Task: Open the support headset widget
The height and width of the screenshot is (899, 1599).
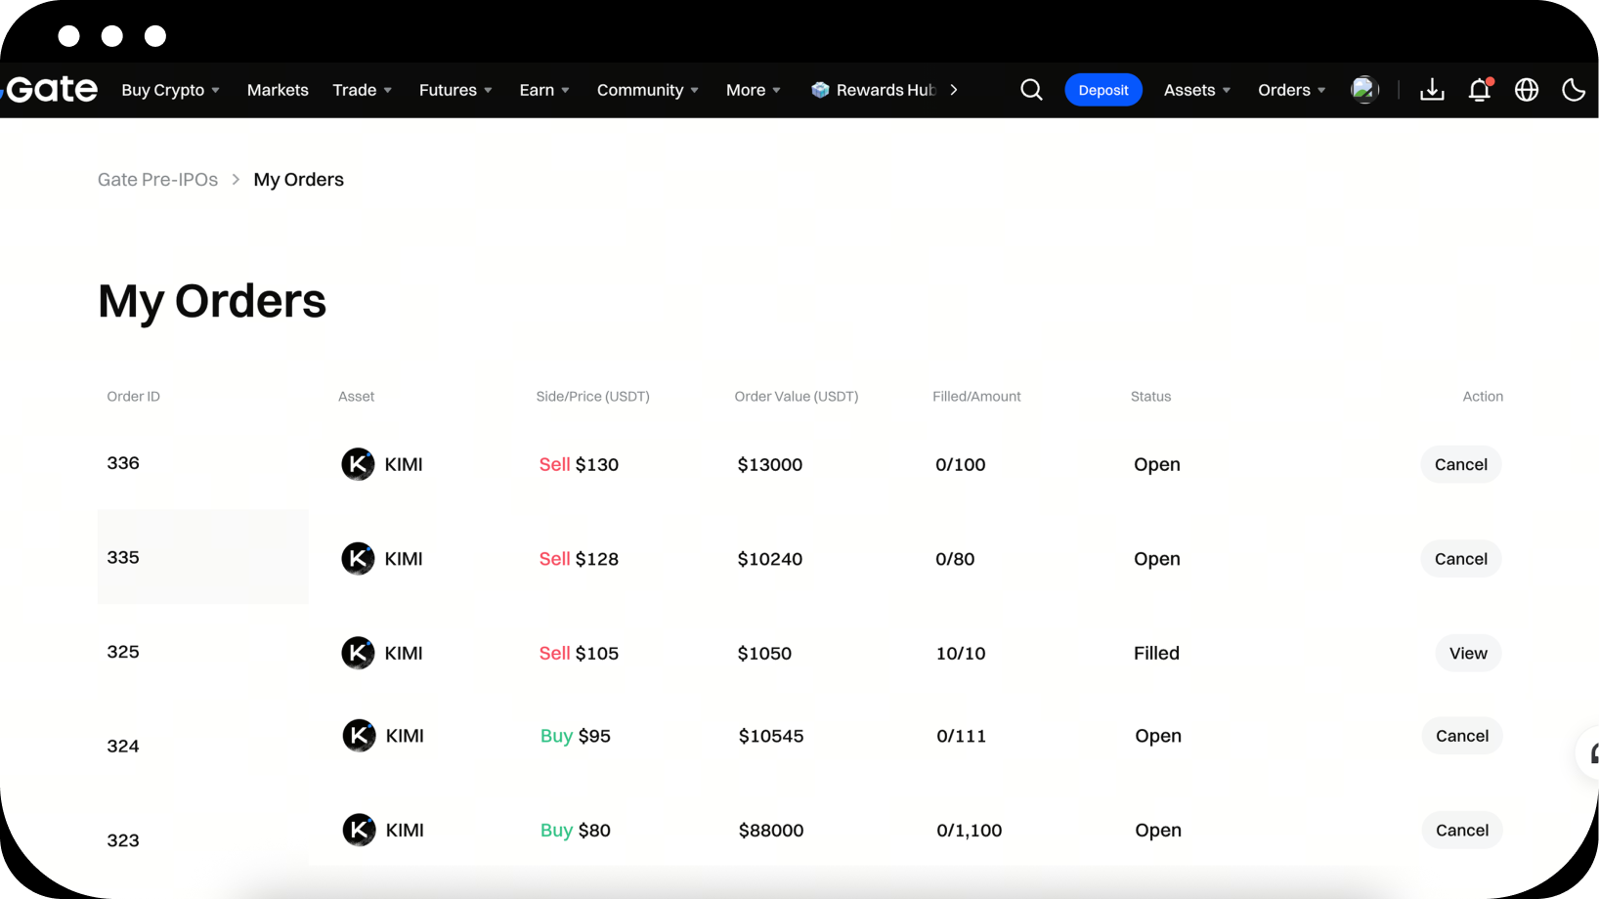Action: [x=1589, y=753]
